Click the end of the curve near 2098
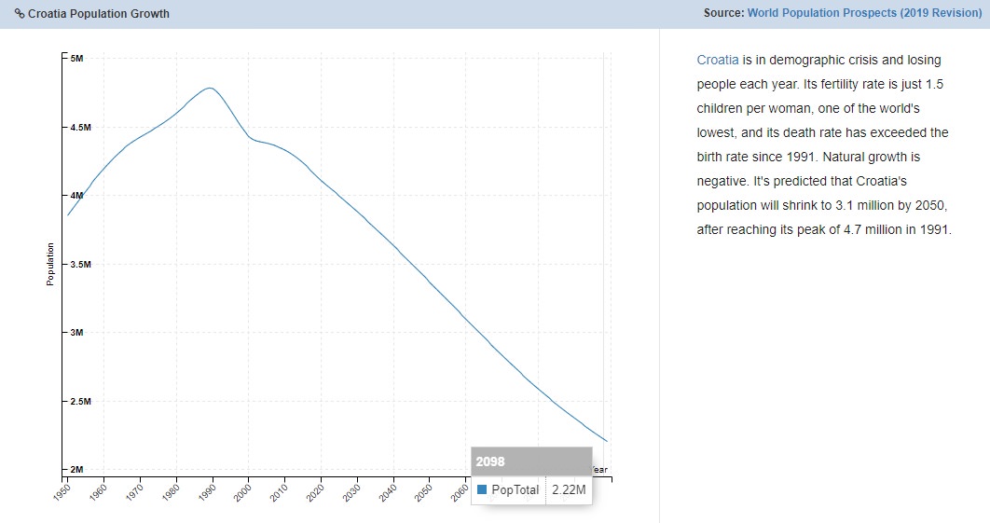 606,441
